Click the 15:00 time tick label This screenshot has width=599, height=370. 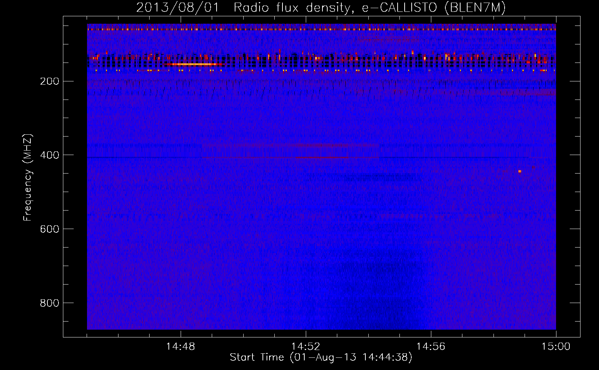point(556,347)
